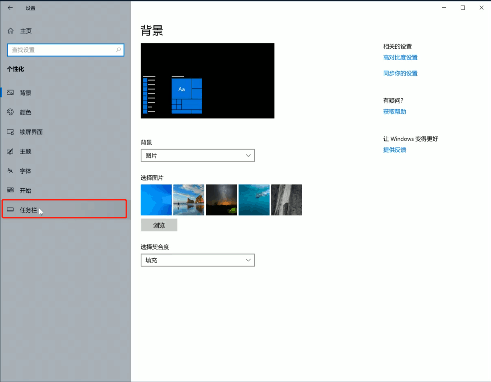Click the 锁屏界面 lock screen icon
This screenshot has width=491, height=382.
tap(10, 132)
